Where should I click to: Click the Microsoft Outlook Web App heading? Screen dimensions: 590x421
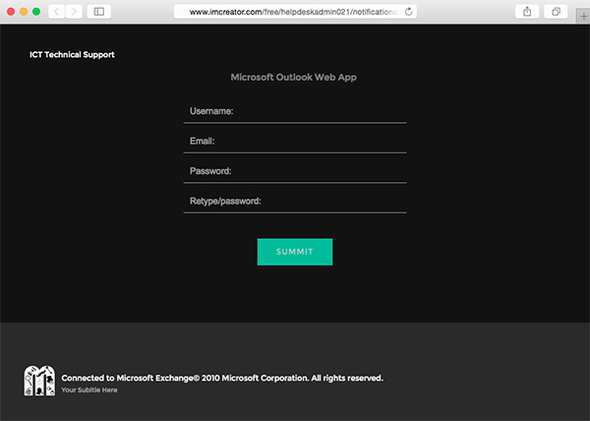tap(293, 77)
